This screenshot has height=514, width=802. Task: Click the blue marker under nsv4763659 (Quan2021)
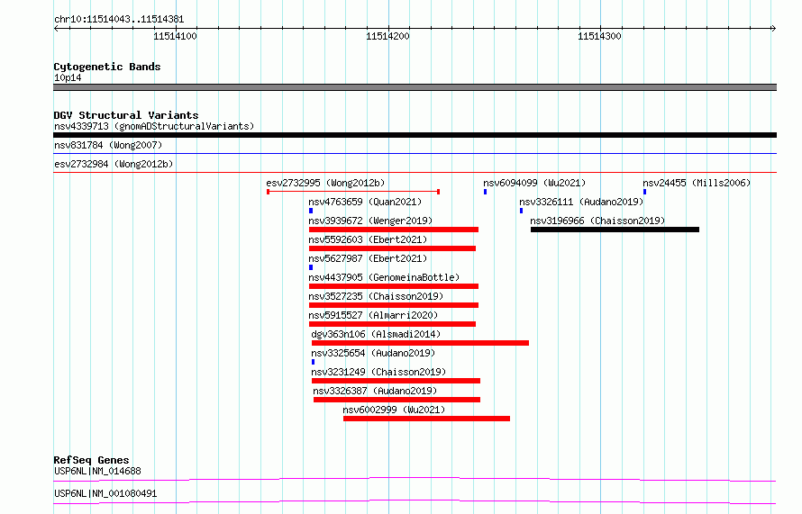click(x=311, y=211)
